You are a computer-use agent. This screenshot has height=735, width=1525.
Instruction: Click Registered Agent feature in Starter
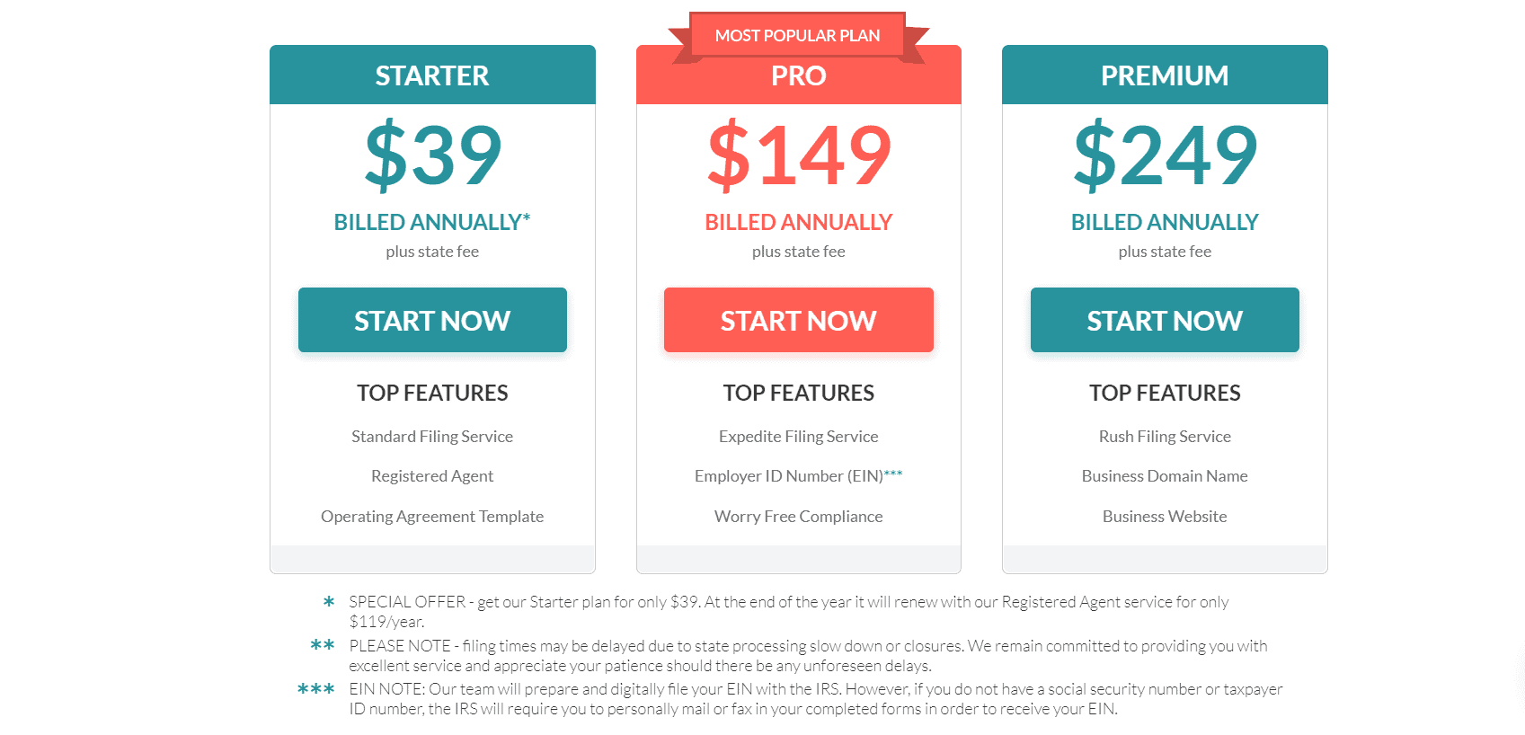[432, 476]
